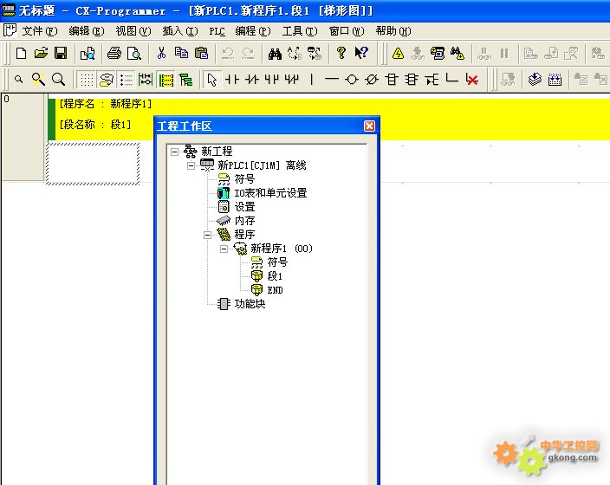The image size is (610, 485).
Task: Open IO表和单元设置 tree item
Action: 270,193
